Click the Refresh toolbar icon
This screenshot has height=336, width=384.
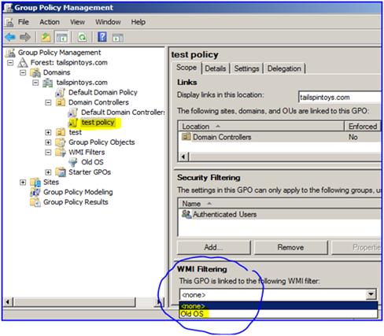click(x=82, y=37)
